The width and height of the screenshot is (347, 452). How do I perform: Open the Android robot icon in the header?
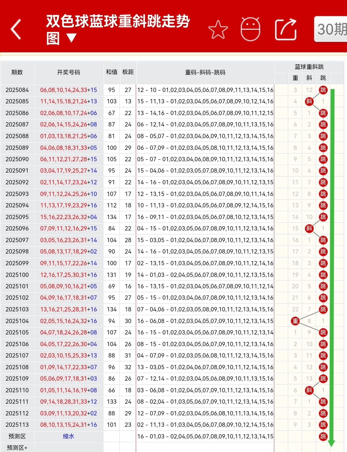[251, 29]
